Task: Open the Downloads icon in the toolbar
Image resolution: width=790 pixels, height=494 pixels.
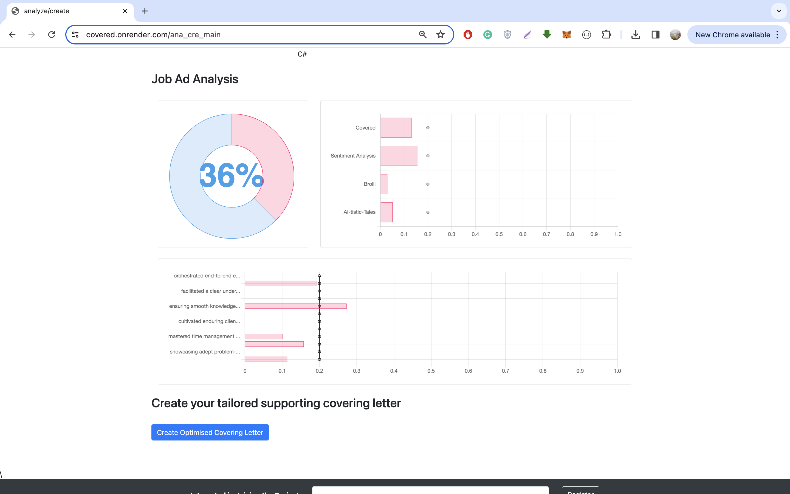Action: [x=636, y=35]
